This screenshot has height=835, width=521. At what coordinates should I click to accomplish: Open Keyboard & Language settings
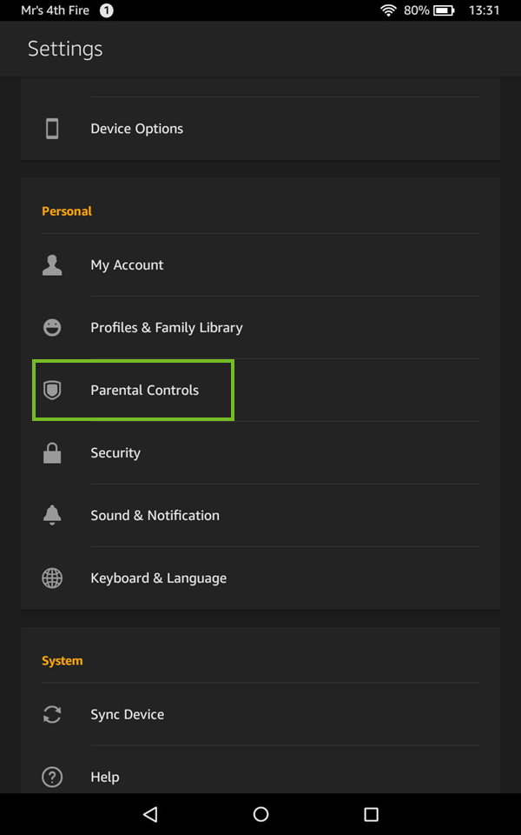coord(158,578)
